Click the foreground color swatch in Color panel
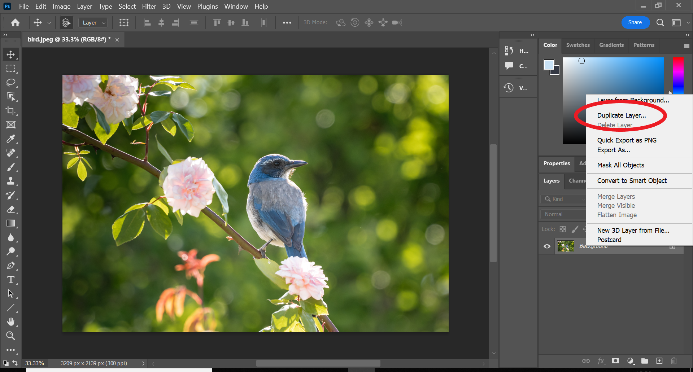Screen dimensions: 693x372 point(549,65)
